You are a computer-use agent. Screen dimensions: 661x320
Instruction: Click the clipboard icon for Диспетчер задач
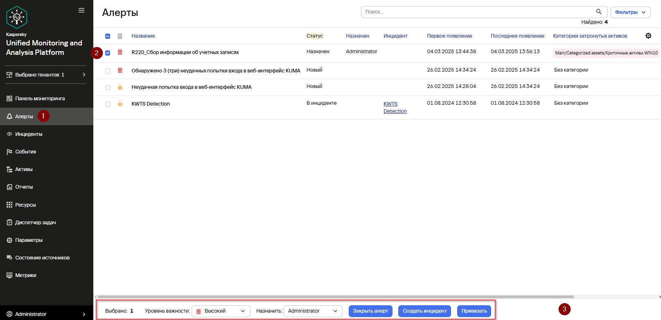9,223
